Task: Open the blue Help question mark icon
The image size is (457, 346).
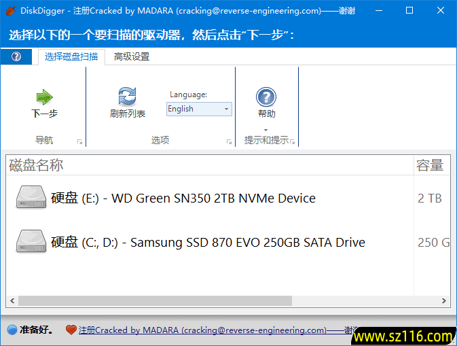Action: pos(266,97)
